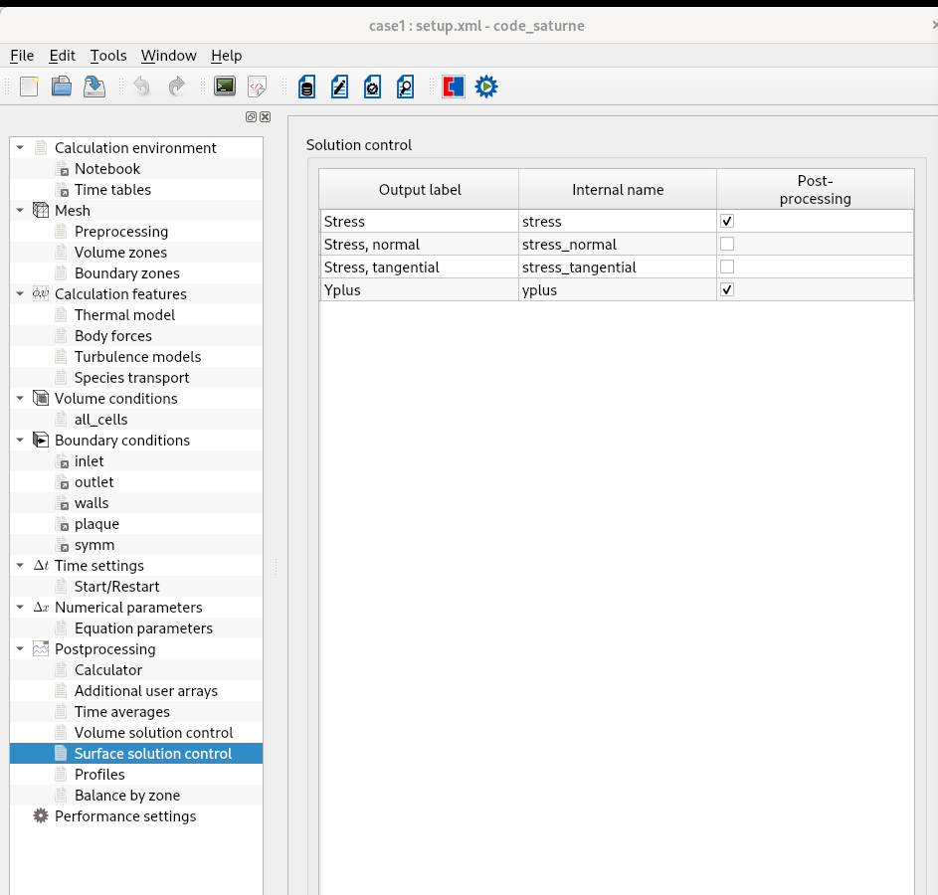Image resolution: width=938 pixels, height=895 pixels.
Task: Collapse the Postprocessing tree section
Action: (20, 648)
